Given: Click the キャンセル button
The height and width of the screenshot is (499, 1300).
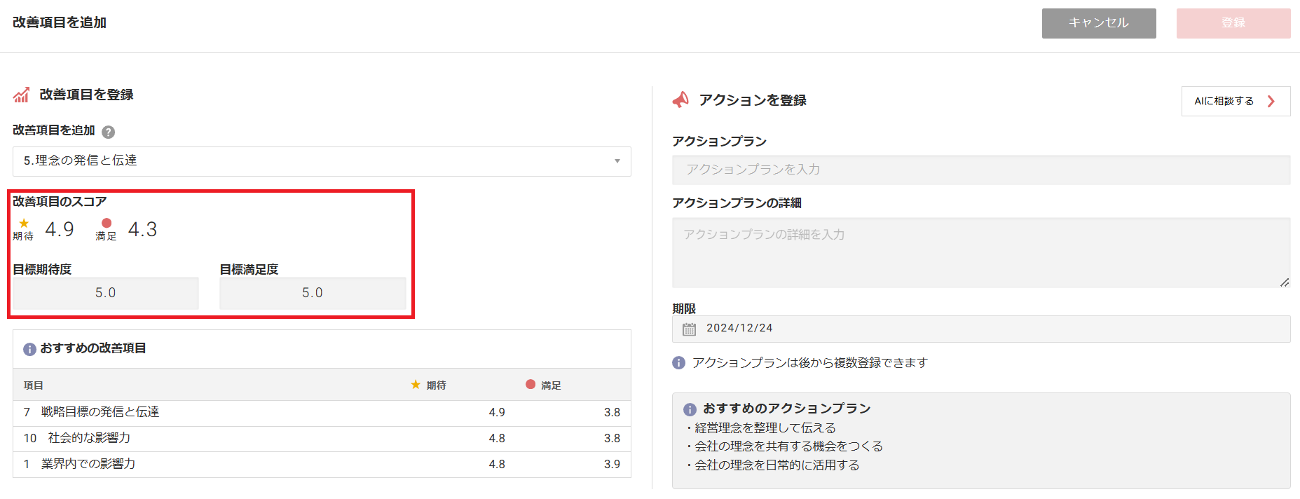Looking at the screenshot, I should pyautogui.click(x=1099, y=23).
